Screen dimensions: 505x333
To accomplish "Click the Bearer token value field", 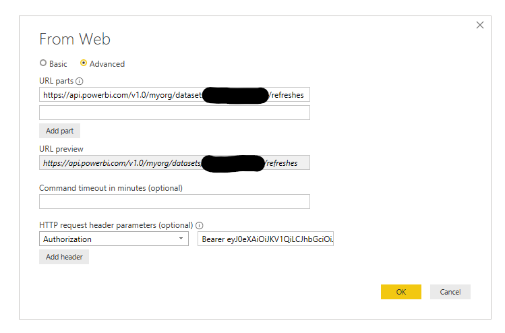I will coord(266,239).
